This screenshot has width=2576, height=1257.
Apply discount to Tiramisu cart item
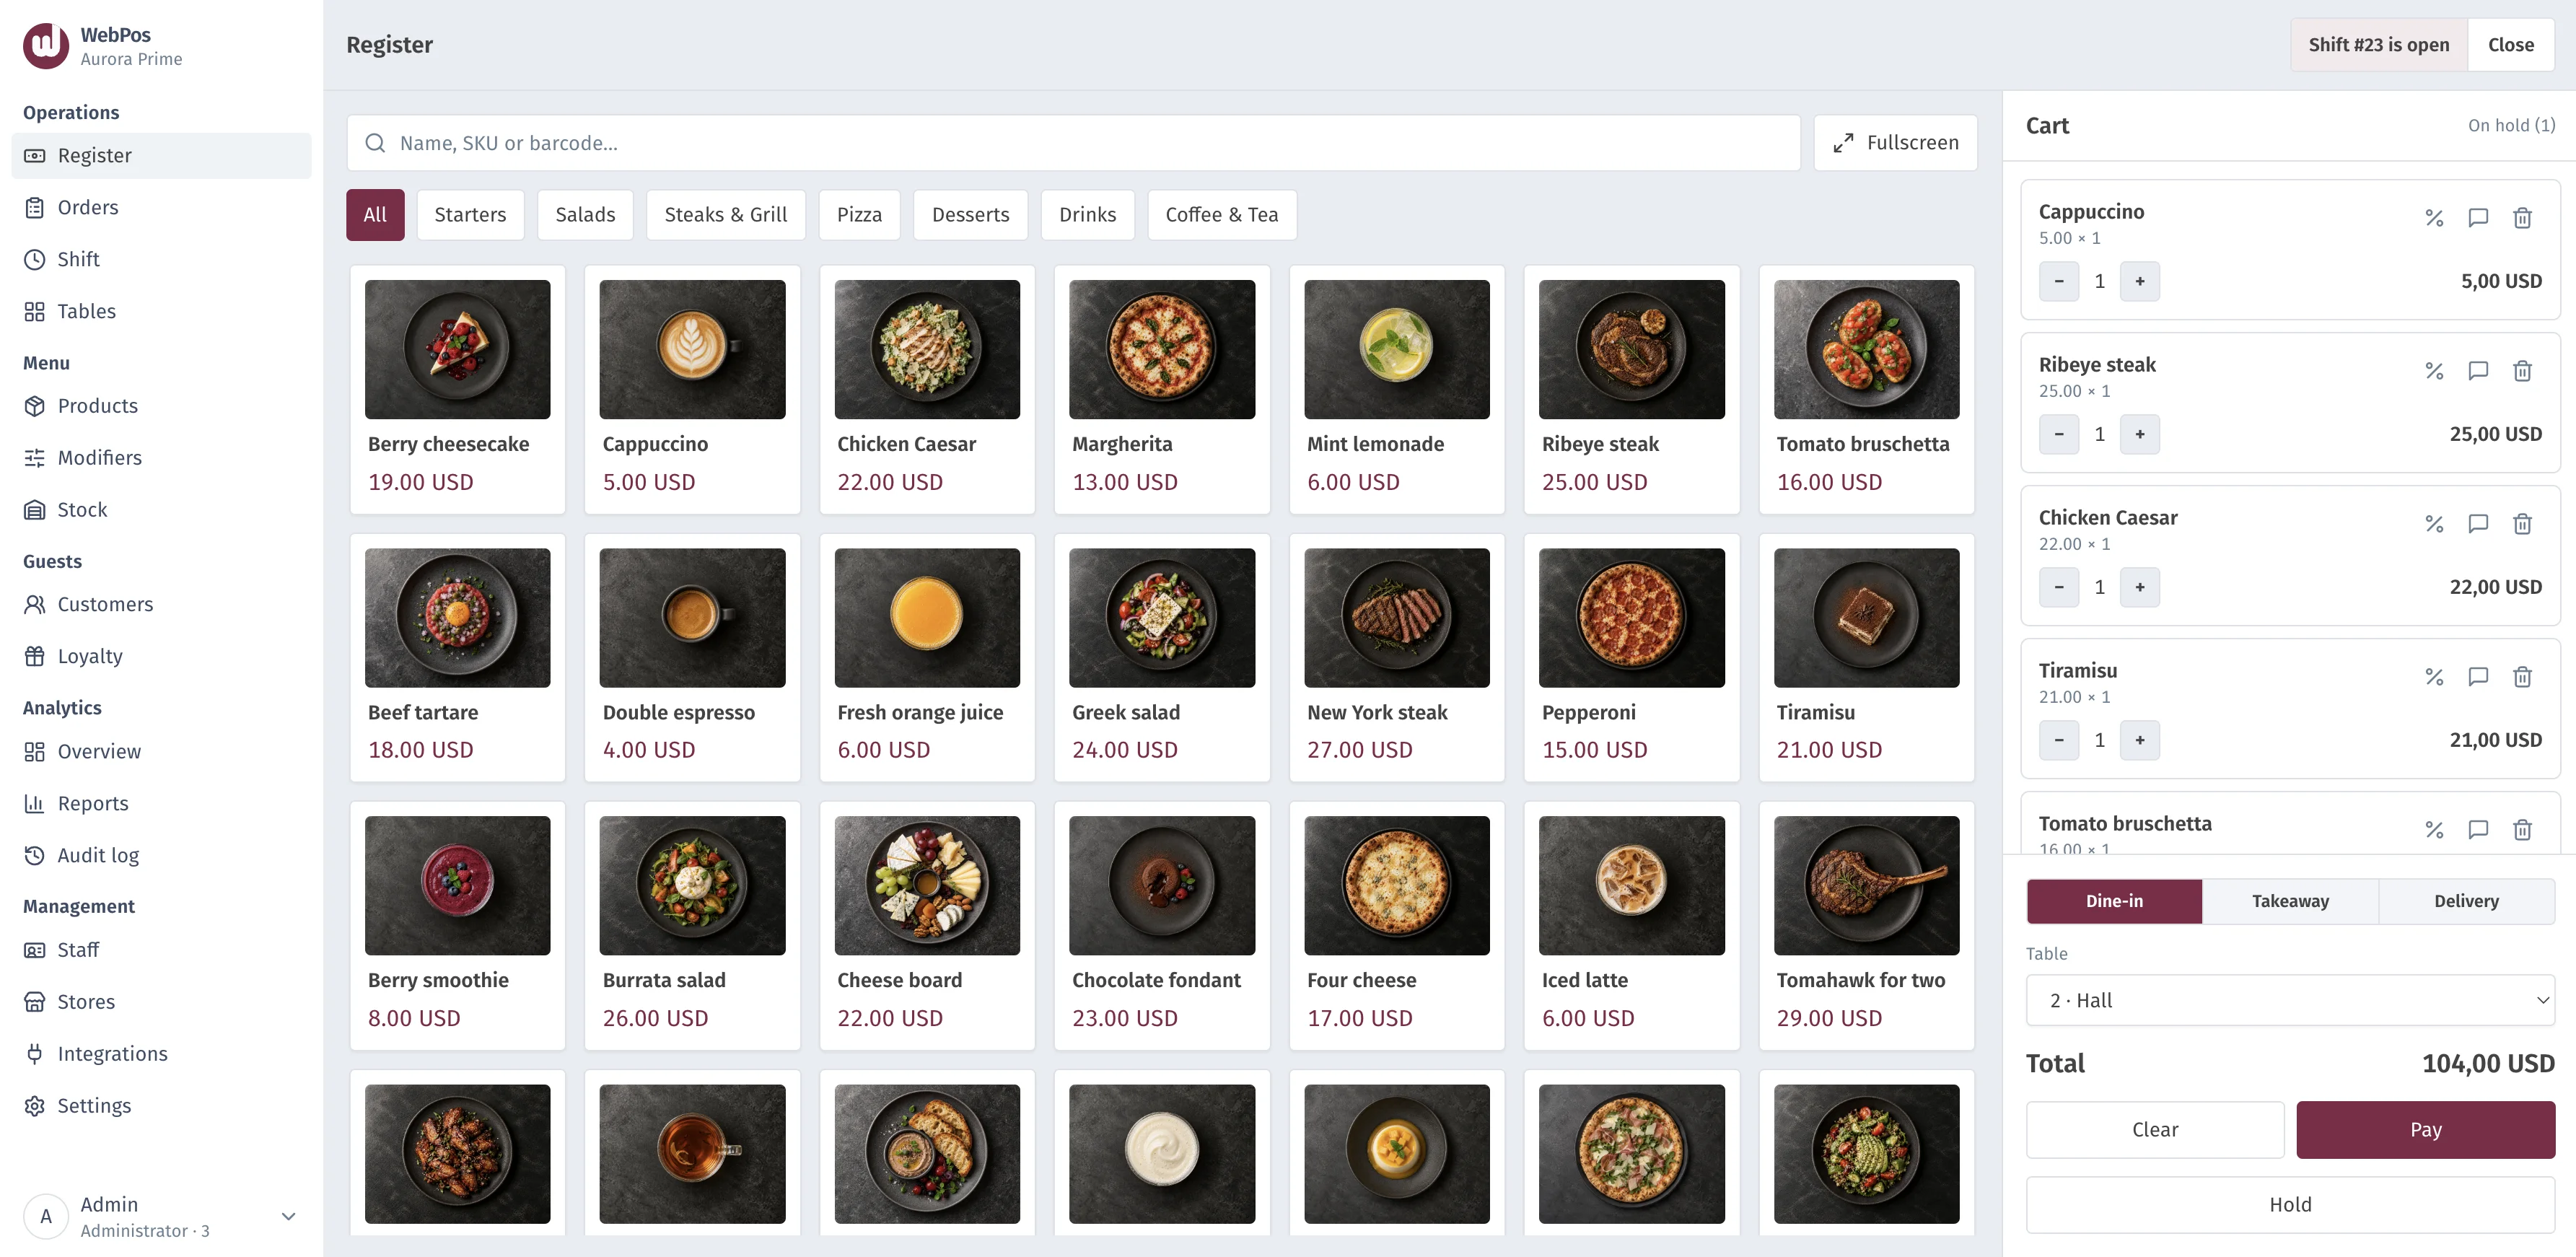(2434, 677)
